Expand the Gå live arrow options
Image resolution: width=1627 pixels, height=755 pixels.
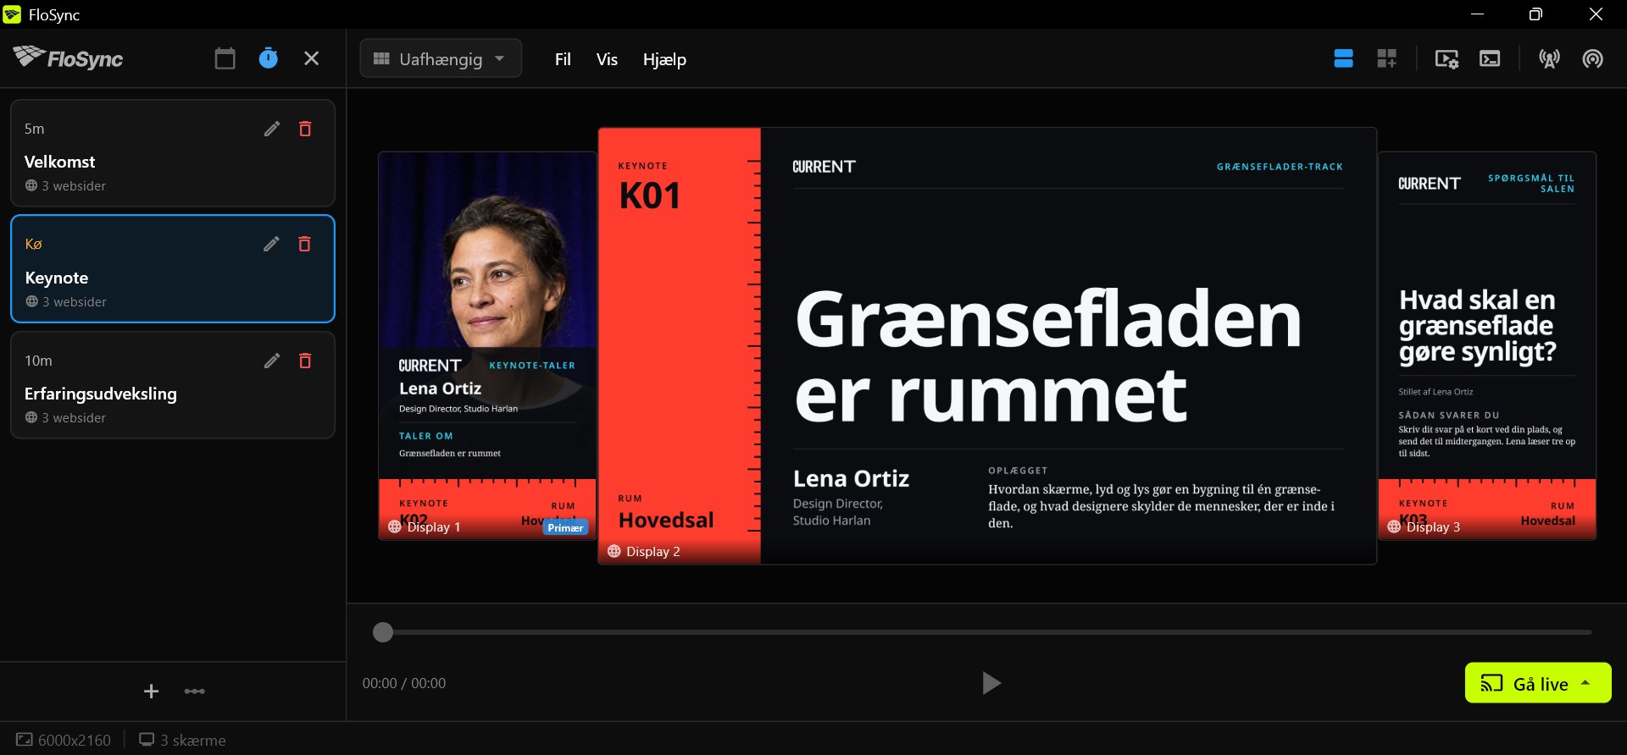(1585, 682)
